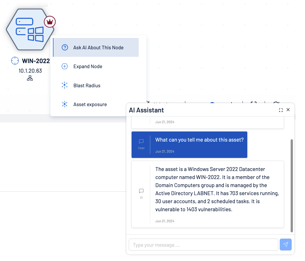Click the crosshair target icon beside WIN-2022
Image resolution: width=305 pixels, height=261 pixels.
15,61
